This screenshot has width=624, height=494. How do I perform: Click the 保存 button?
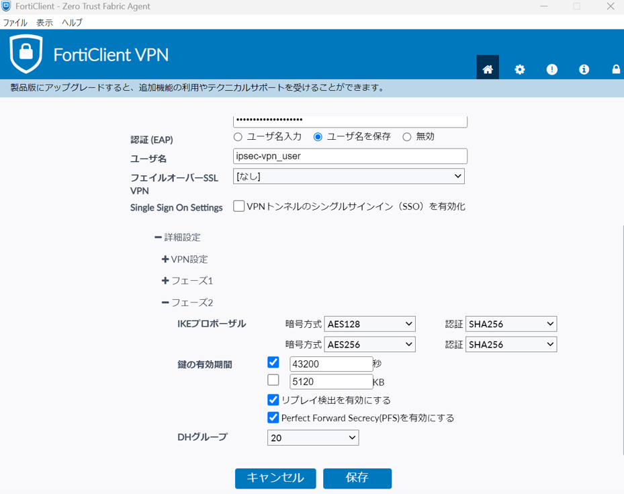pyautogui.click(x=357, y=478)
